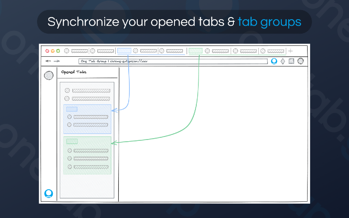Open the middle tab row inside the green list group

pos(88,158)
